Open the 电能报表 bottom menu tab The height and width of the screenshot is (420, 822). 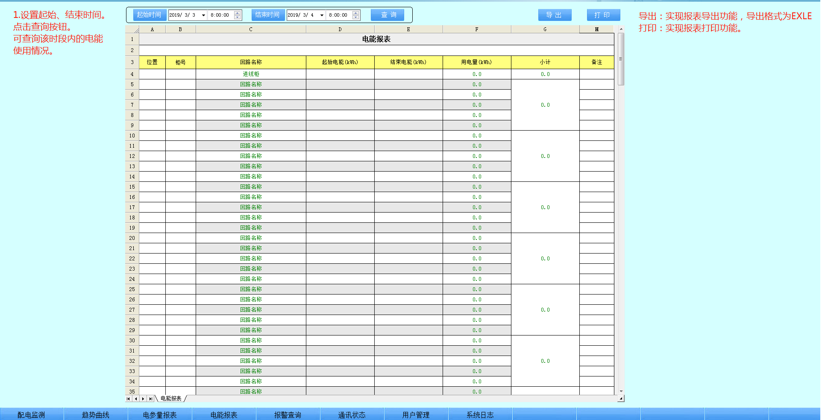(x=224, y=414)
